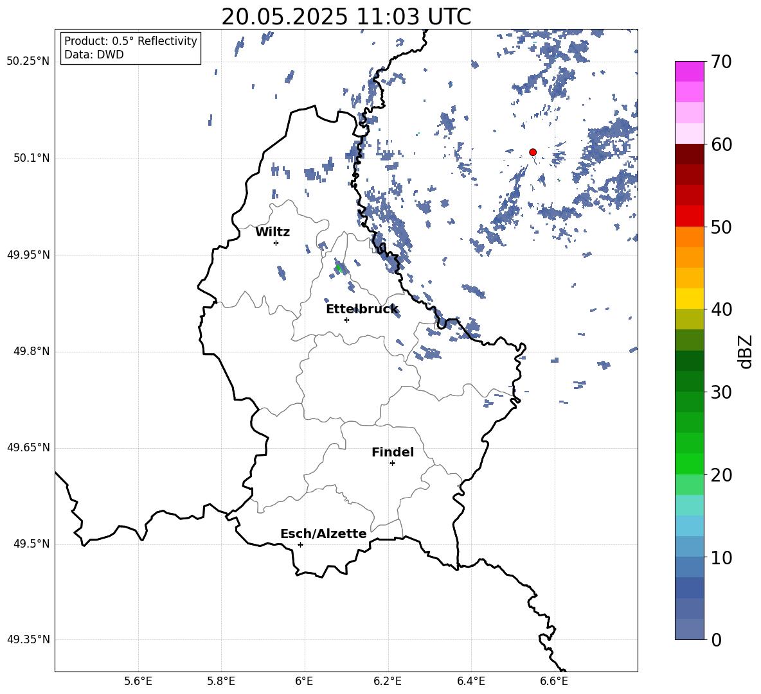
Task: Click the colorbar tick label 70
Action: pyautogui.click(x=721, y=62)
